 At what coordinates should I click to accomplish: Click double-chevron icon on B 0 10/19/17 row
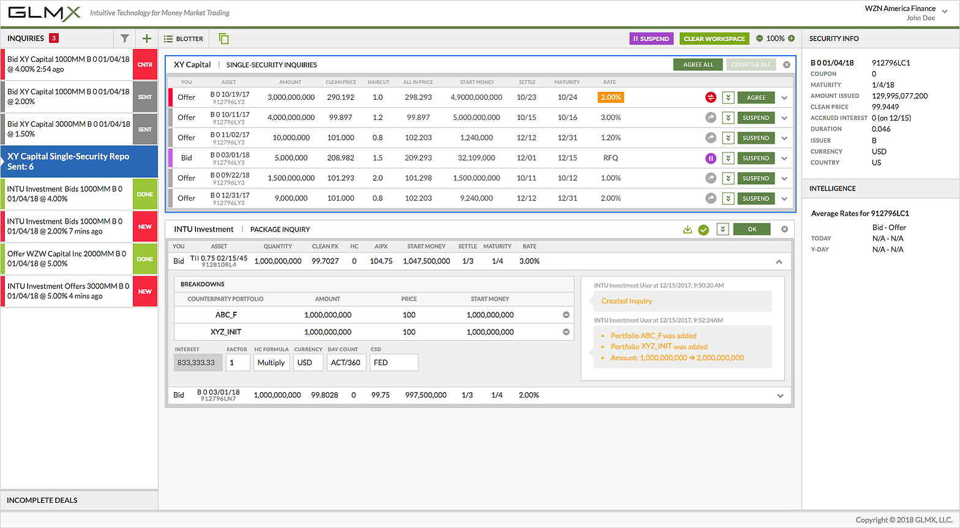point(728,97)
